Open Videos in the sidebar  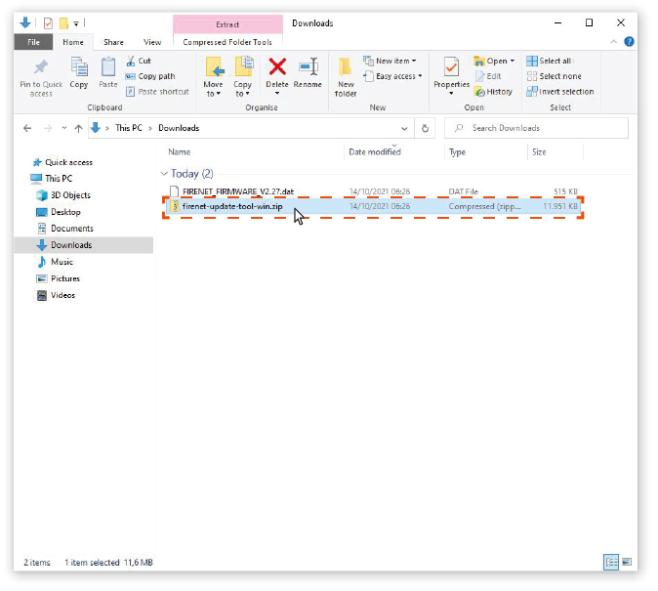click(62, 295)
